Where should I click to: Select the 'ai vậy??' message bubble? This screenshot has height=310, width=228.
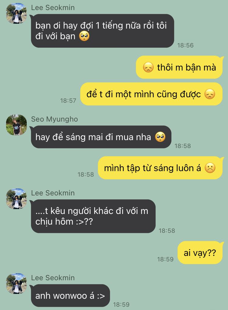click(x=200, y=253)
